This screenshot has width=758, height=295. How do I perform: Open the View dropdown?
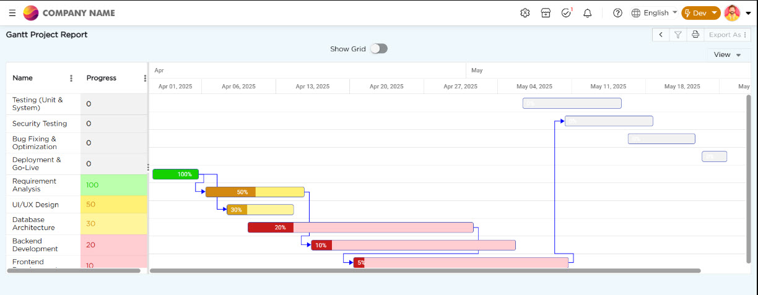tap(728, 55)
